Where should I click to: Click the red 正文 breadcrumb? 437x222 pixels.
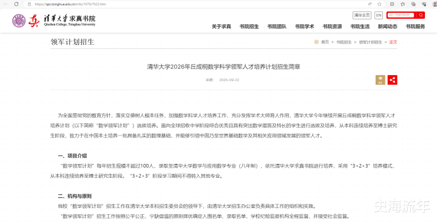393,42
